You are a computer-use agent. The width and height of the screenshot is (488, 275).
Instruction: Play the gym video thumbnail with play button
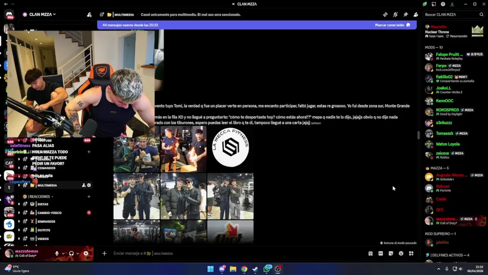pyautogui.click(x=183, y=149)
